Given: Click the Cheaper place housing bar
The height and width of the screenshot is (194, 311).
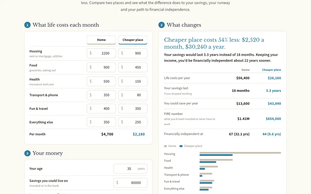Looking at the screenshot, I should [x=216, y=155].
